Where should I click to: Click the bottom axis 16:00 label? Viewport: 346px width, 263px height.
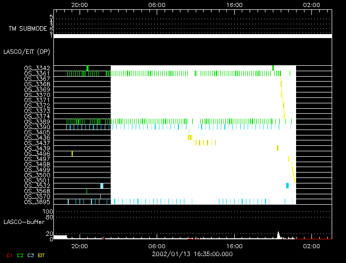click(x=234, y=246)
